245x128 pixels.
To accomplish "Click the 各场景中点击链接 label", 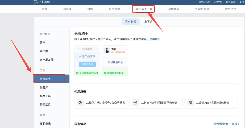I will tap(89, 73).
